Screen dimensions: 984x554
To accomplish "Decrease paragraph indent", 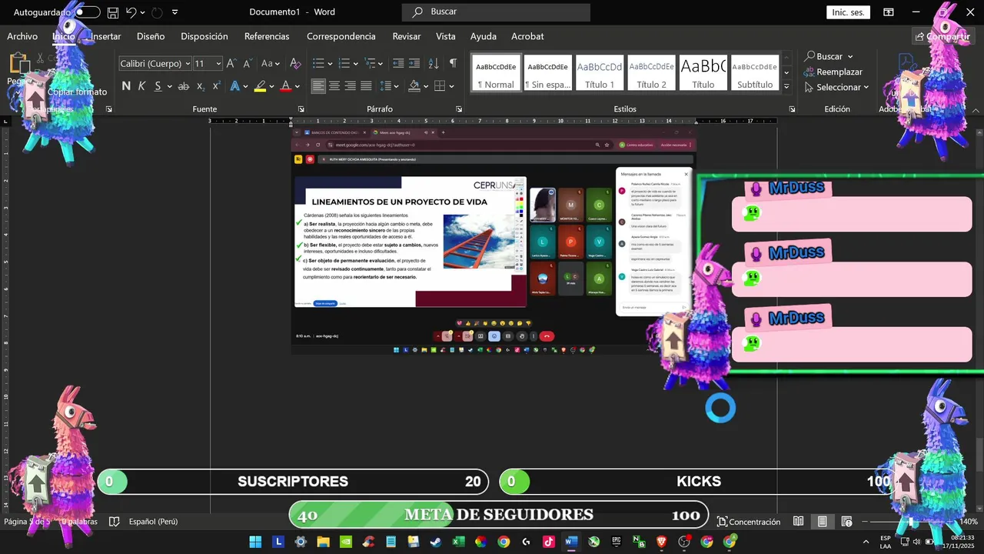I will coord(398,64).
